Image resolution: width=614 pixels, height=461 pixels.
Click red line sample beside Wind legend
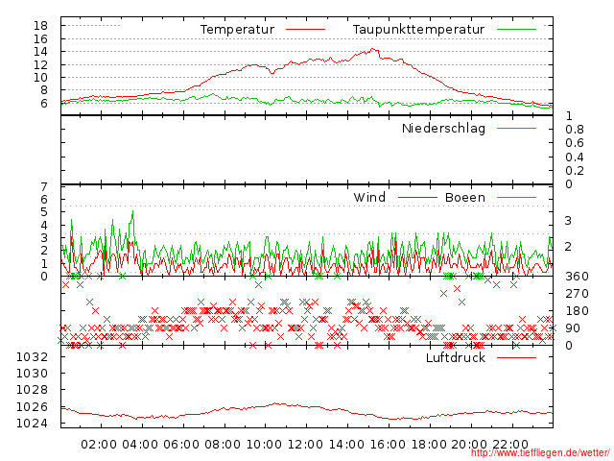(417, 198)
